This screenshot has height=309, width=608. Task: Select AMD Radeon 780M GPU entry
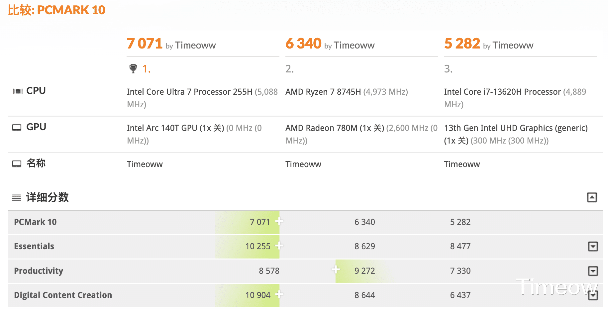pyautogui.click(x=335, y=128)
